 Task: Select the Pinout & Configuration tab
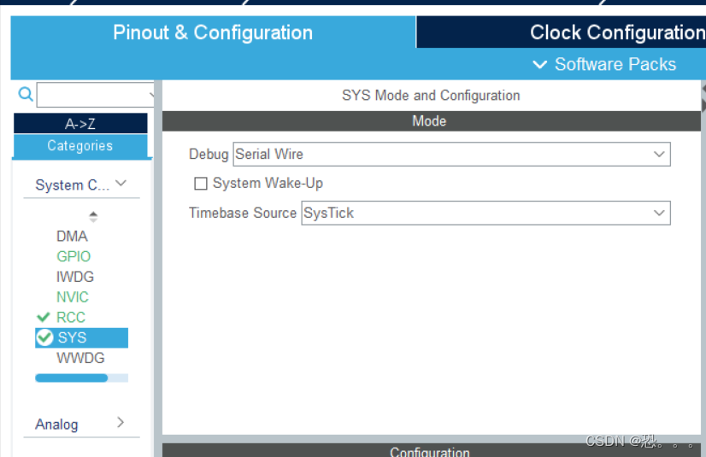pyautogui.click(x=213, y=32)
